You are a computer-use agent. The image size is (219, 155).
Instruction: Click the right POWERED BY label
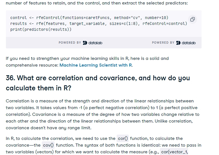point(163,43)
